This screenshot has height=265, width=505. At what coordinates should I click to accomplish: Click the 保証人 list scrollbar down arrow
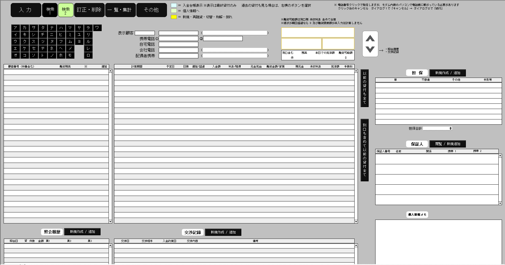[500, 203]
